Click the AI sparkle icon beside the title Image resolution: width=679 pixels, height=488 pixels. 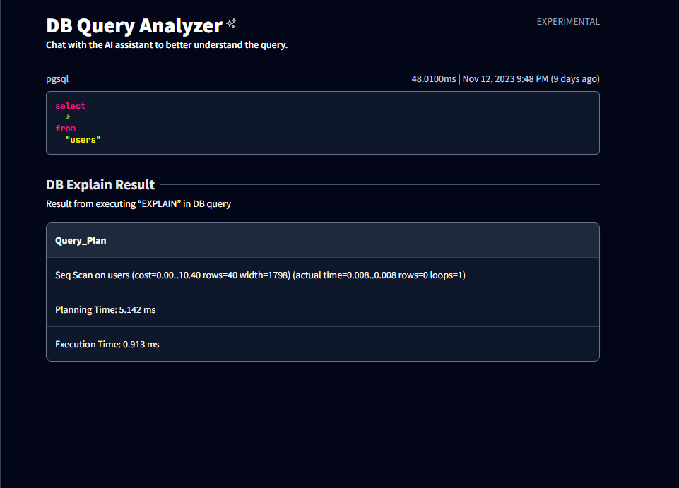click(x=231, y=23)
